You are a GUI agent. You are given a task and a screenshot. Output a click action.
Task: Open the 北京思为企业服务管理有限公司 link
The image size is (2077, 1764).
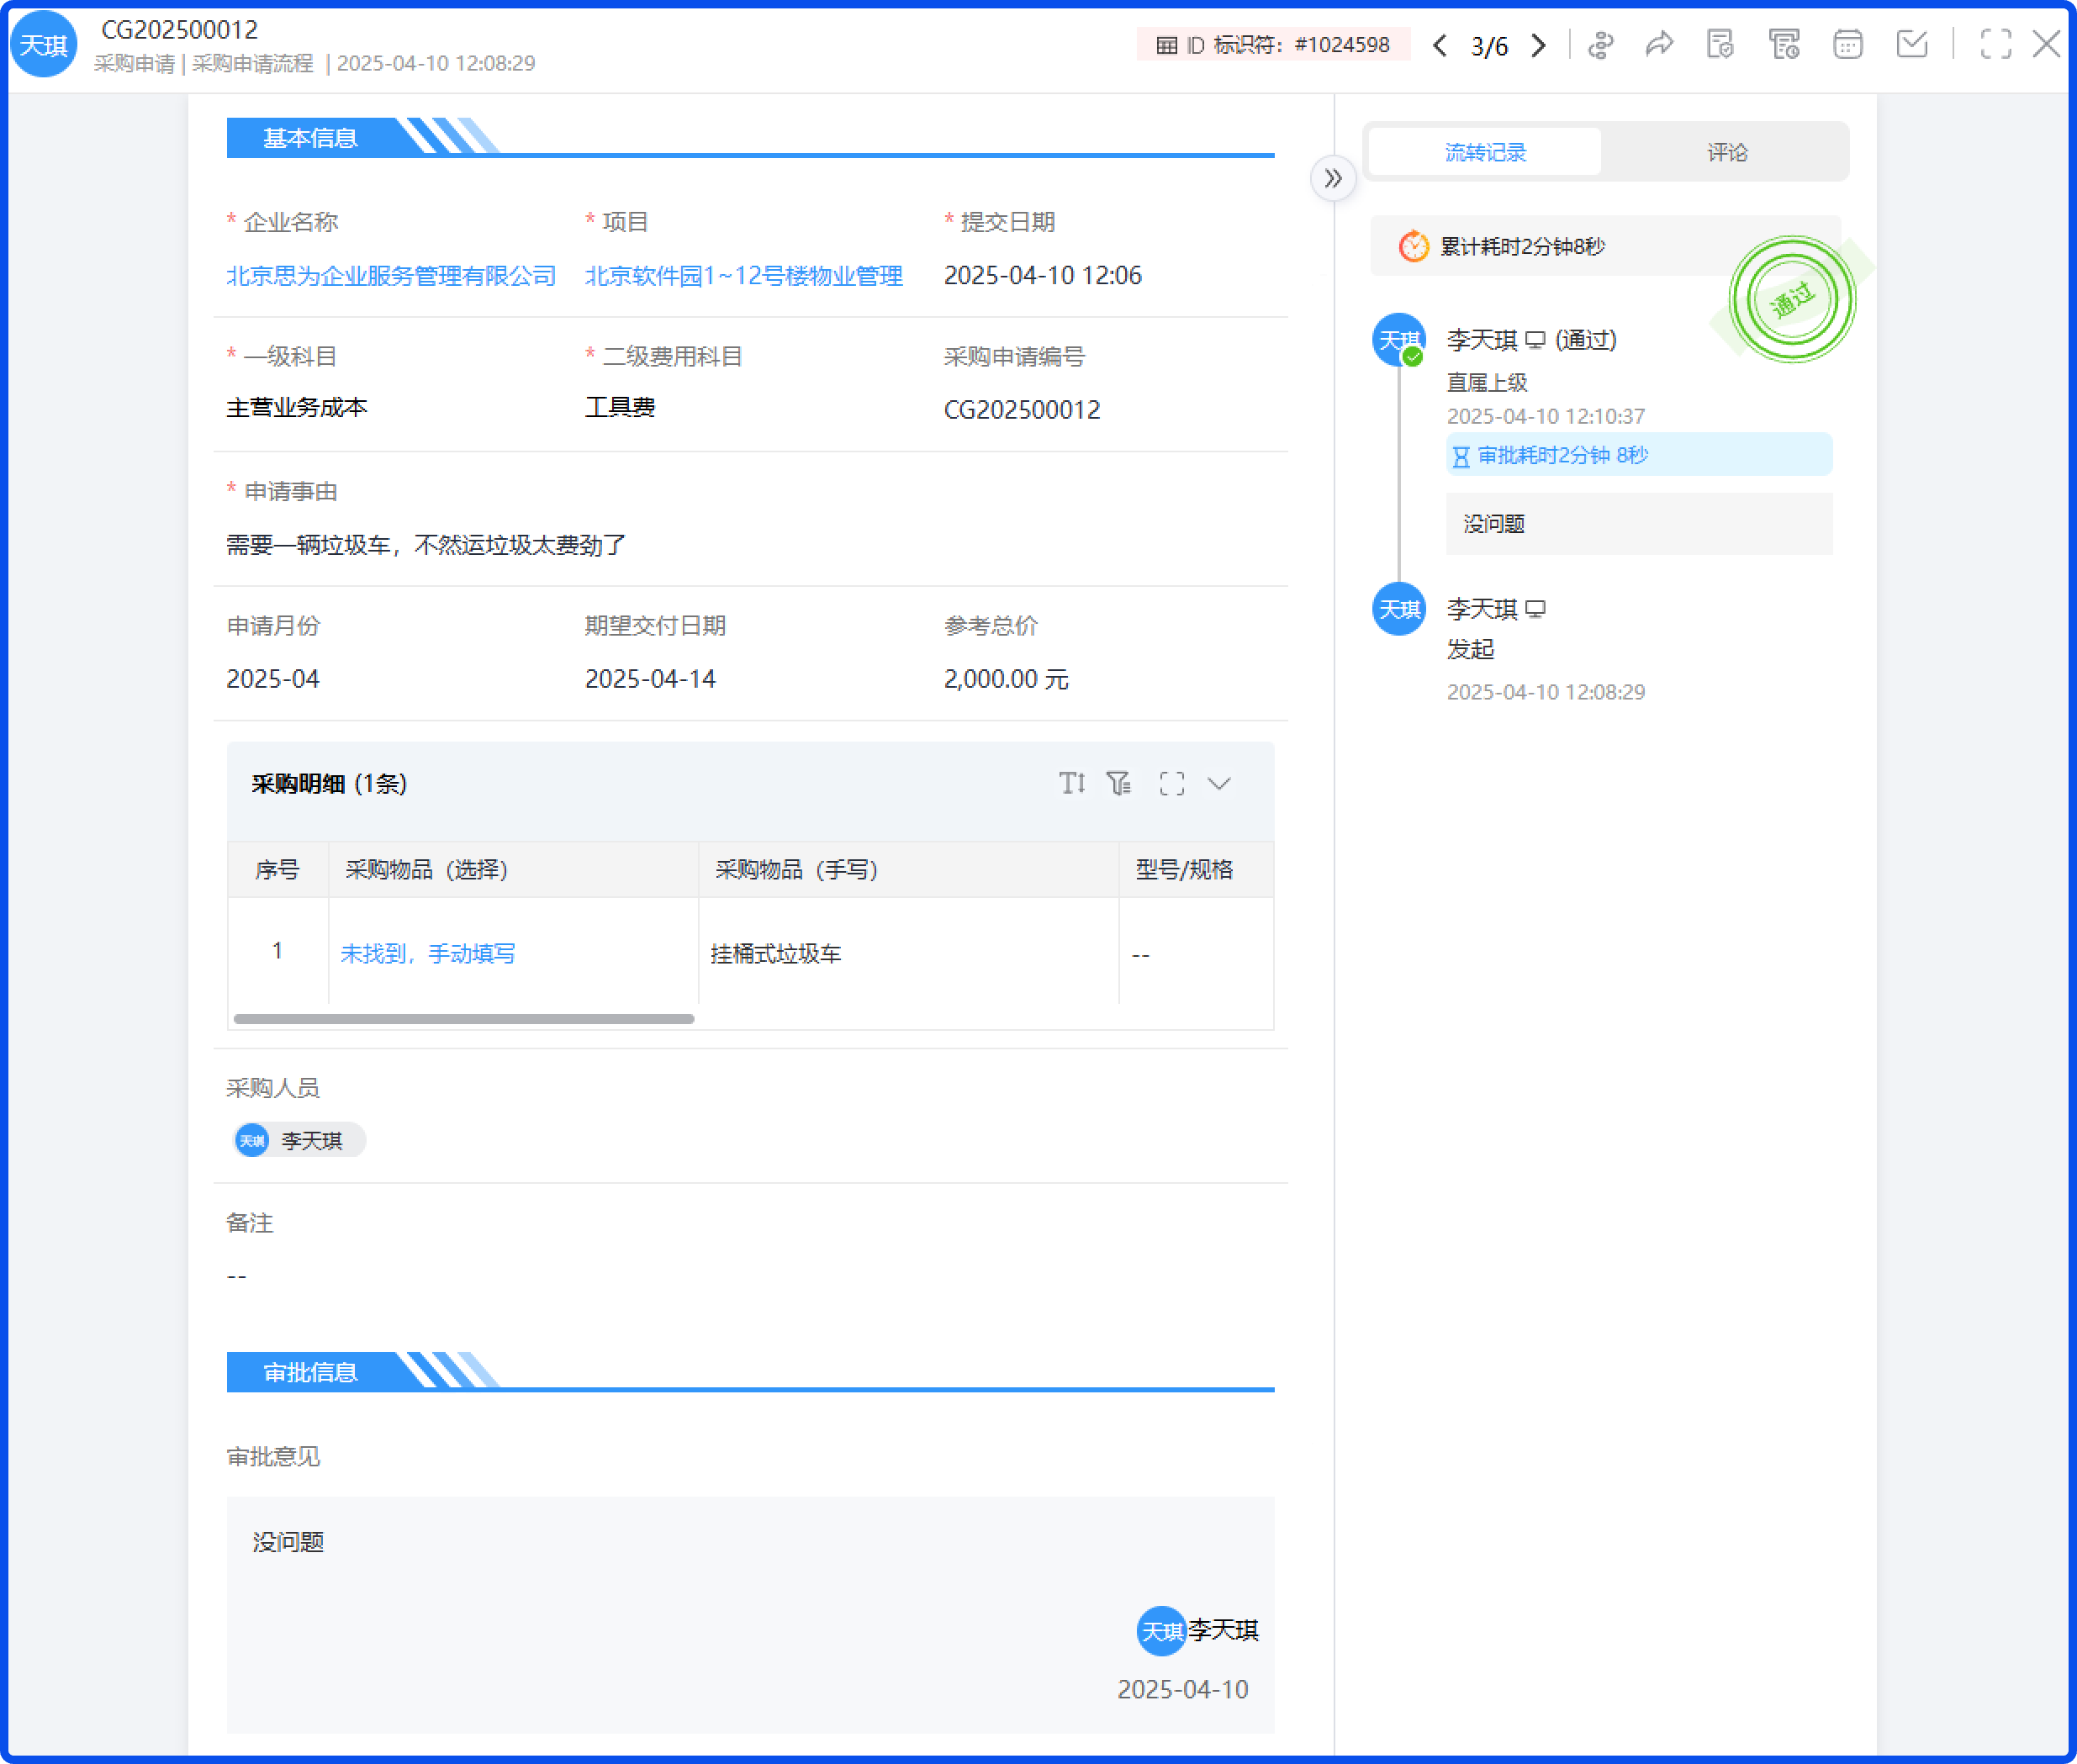391,276
